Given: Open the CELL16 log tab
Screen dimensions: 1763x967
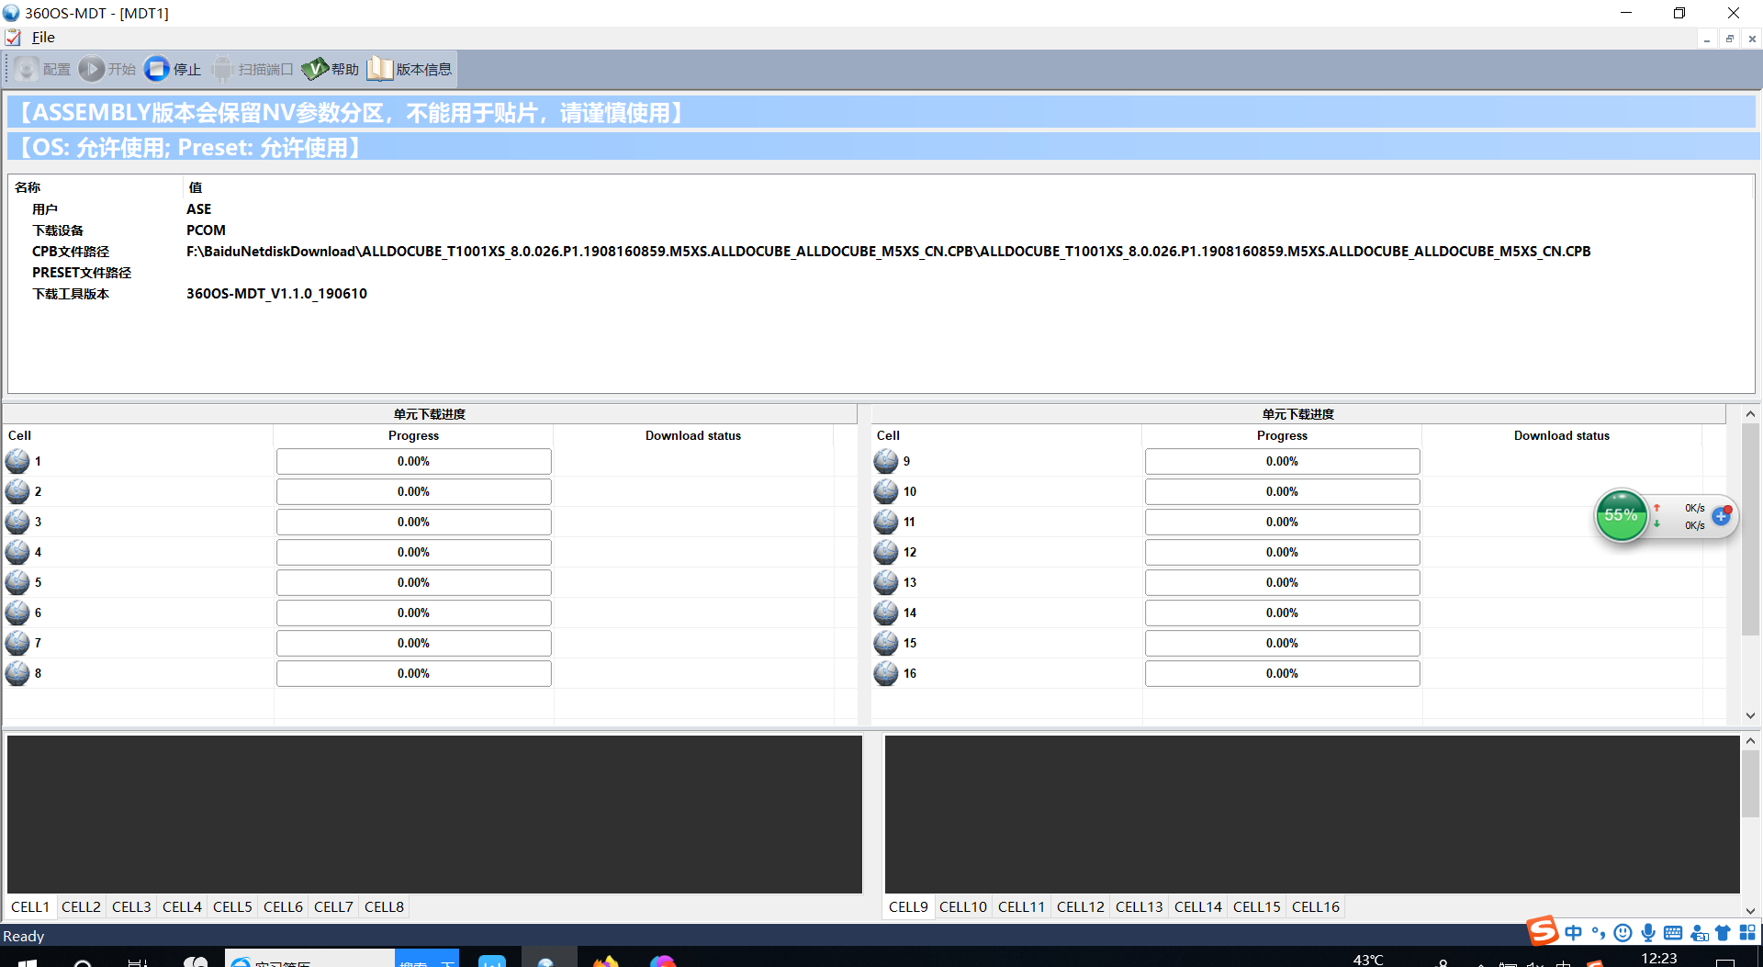Looking at the screenshot, I should pyautogui.click(x=1315, y=906).
